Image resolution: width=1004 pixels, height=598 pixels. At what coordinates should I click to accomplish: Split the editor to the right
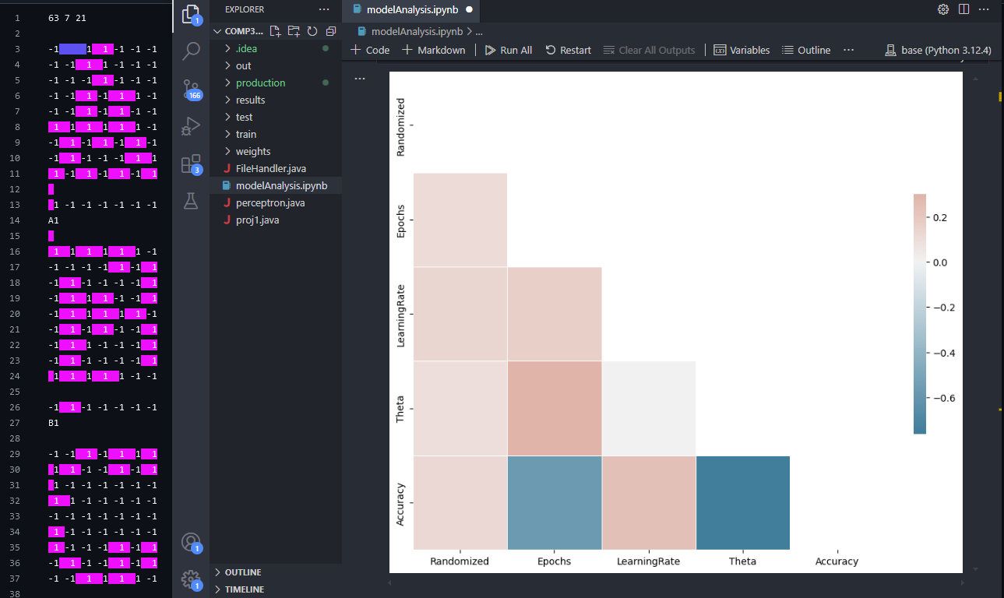[963, 9]
